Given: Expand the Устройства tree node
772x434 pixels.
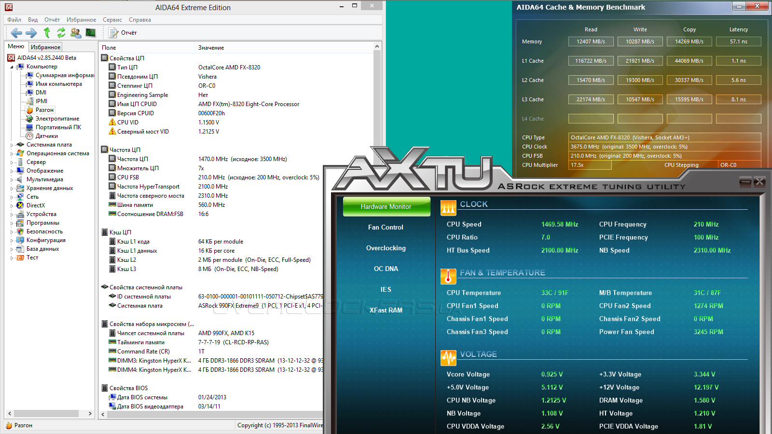Looking at the screenshot, I should point(12,215).
